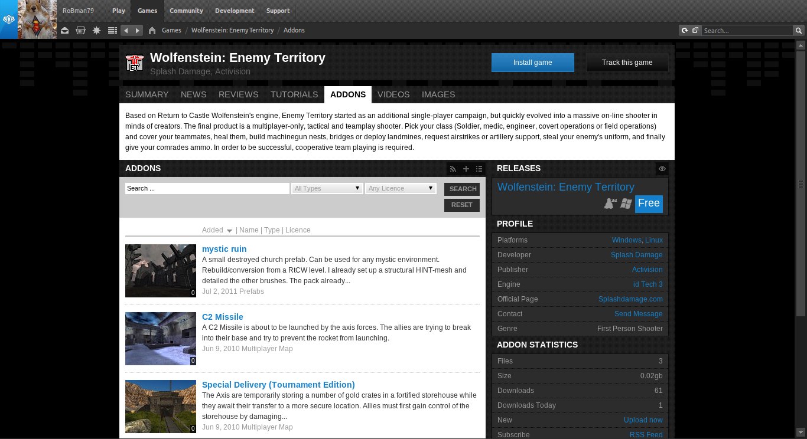Viewport: 807px width, 439px height.
Task: Open page in external browser icon
Action: 695,31
